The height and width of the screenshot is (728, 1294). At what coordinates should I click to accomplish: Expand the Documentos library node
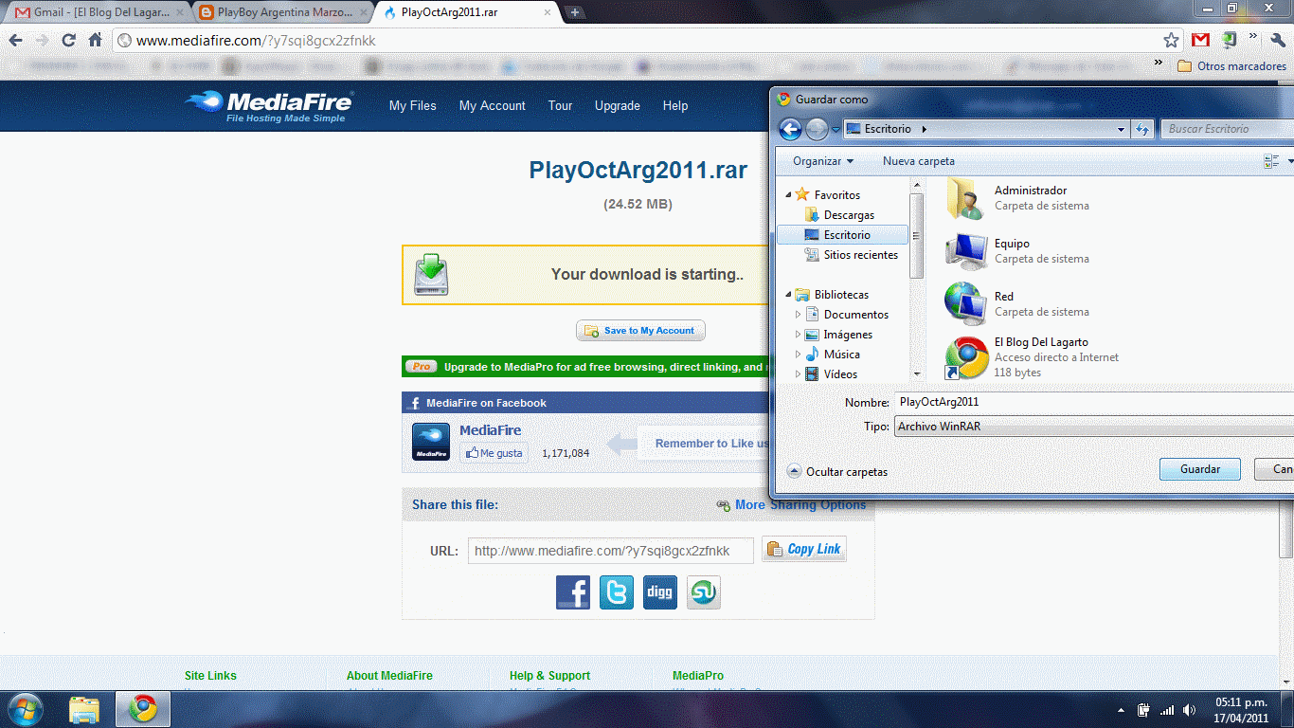(798, 315)
